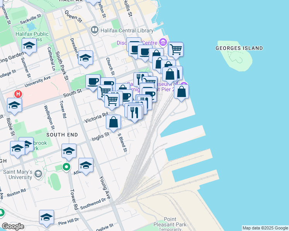Select the S Bland St street label

pos(122,142)
